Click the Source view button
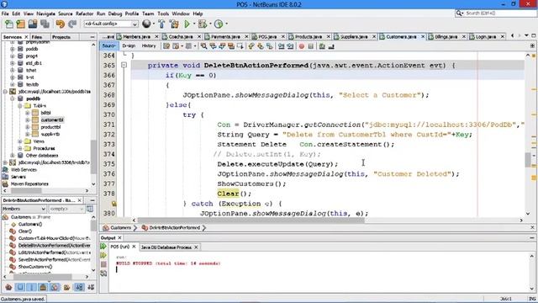 108,45
